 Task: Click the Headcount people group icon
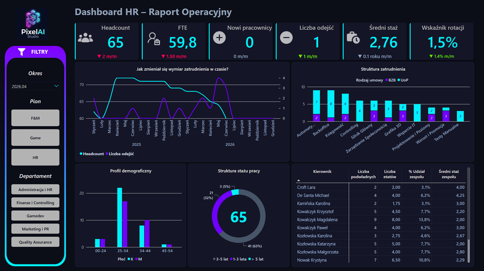[86, 38]
